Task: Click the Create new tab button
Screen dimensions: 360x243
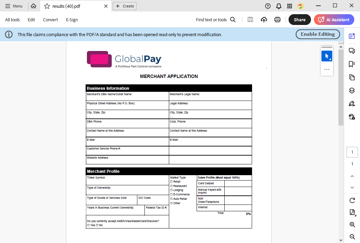Action: pos(125,6)
